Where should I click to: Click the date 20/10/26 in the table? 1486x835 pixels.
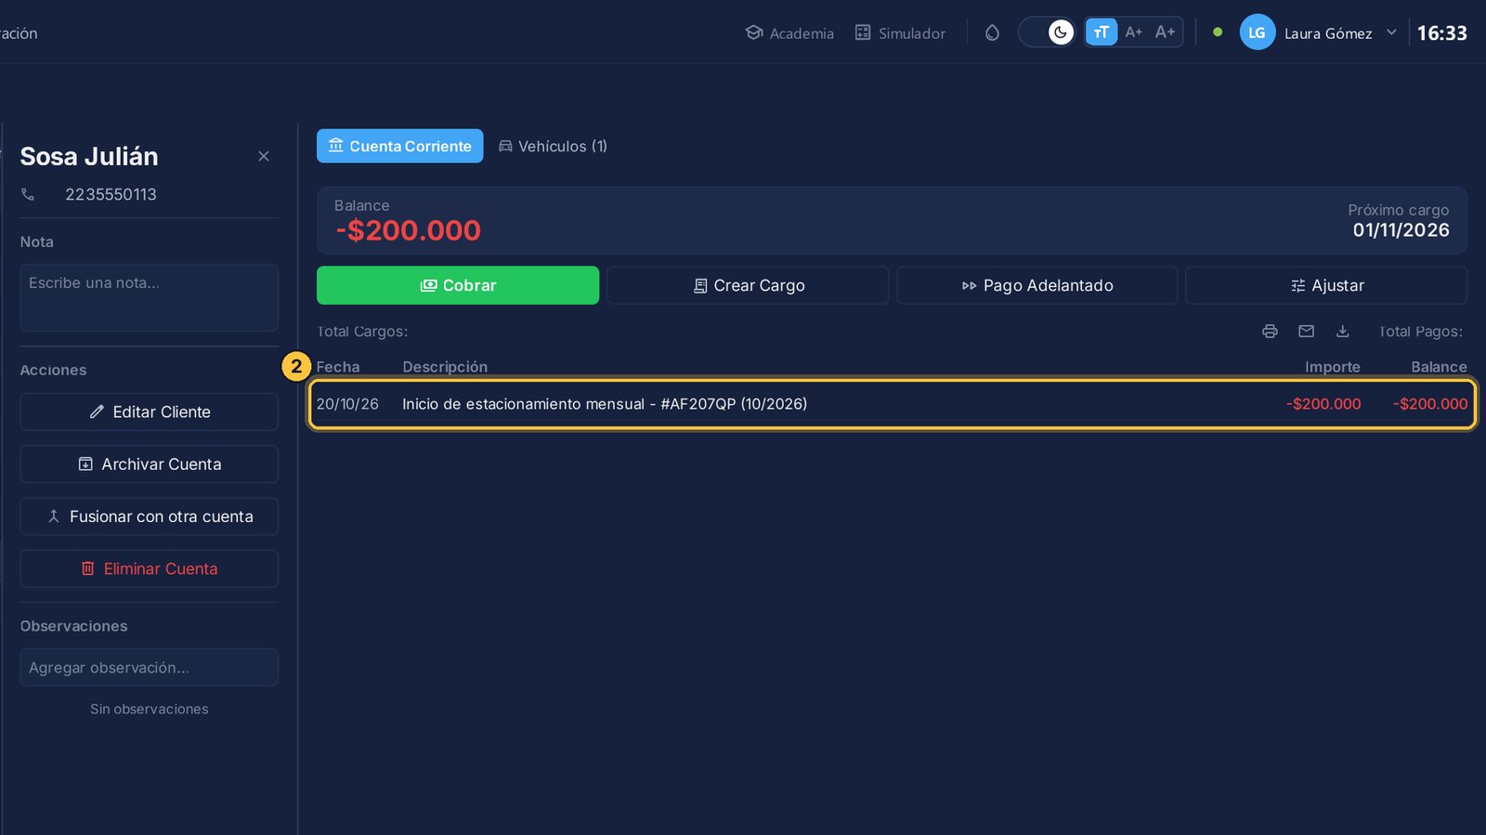point(347,404)
